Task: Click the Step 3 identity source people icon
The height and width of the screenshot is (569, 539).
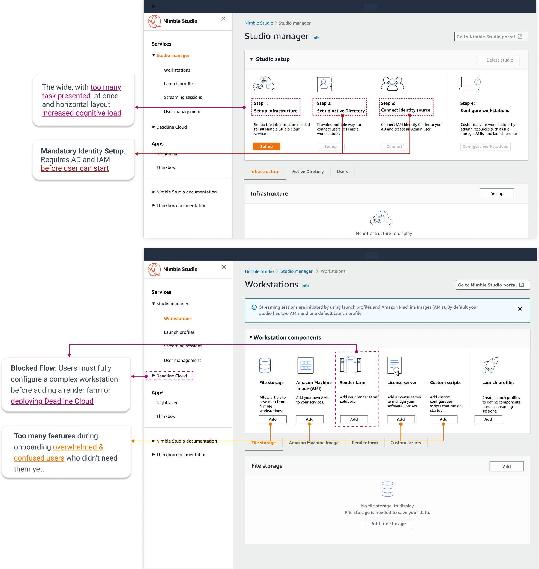Action: (392, 84)
